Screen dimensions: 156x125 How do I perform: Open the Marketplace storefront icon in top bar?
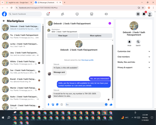[x=92, y=14]
